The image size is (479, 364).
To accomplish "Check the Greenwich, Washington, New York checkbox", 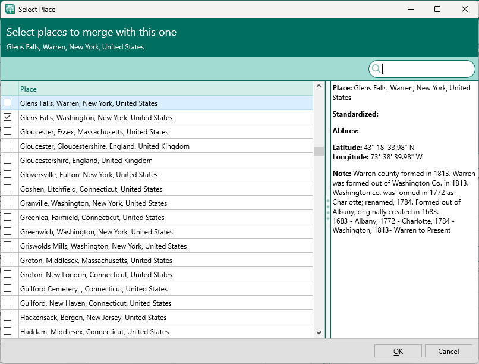I will tap(8, 231).
